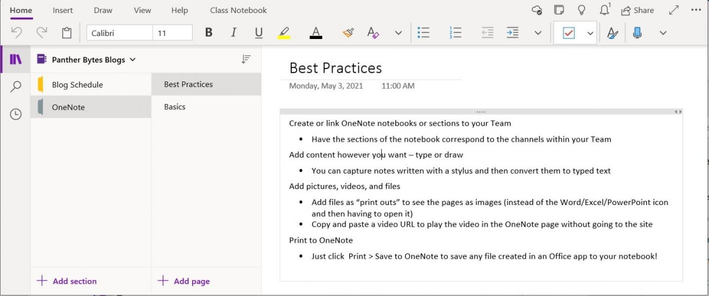Open Recent notes clock icon

(x=15, y=114)
